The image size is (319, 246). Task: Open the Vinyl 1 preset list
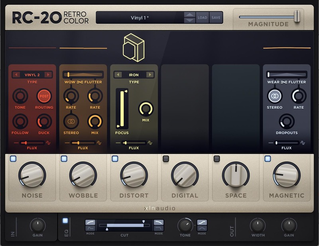point(140,18)
